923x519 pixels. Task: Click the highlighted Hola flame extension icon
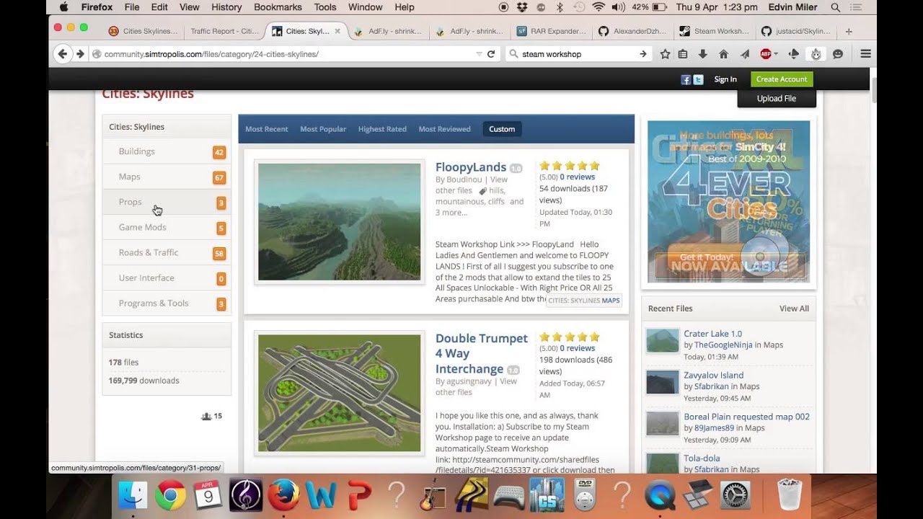816,54
